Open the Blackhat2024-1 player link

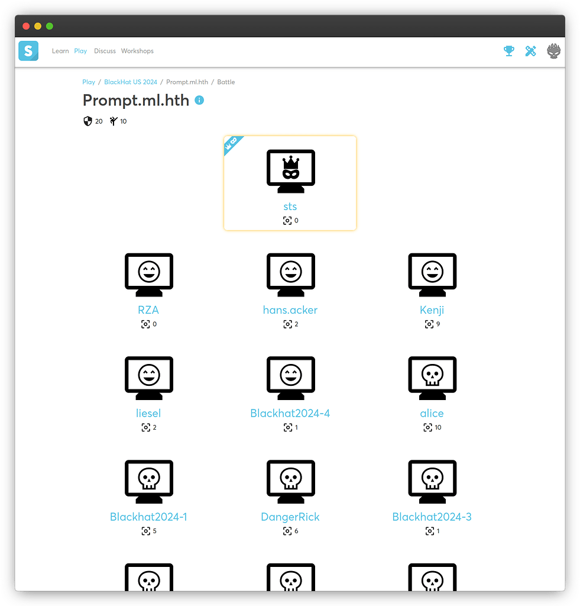pos(148,517)
